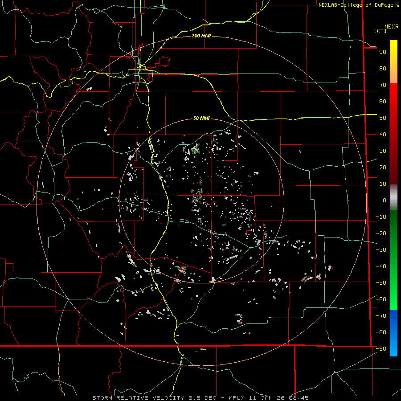Screen dimensions: 401x401
Task: Click the KPUX station identifier in the caption
Action: click(x=237, y=398)
